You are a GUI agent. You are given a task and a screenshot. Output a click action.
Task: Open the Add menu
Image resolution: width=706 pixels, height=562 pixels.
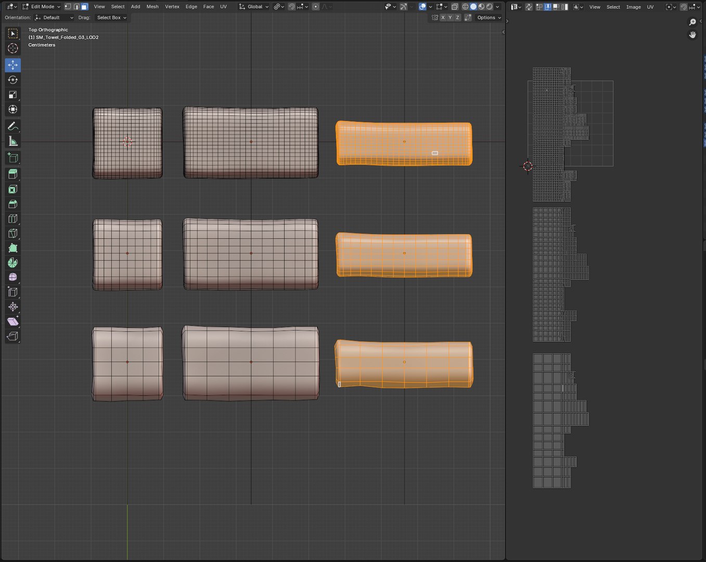[x=135, y=7]
